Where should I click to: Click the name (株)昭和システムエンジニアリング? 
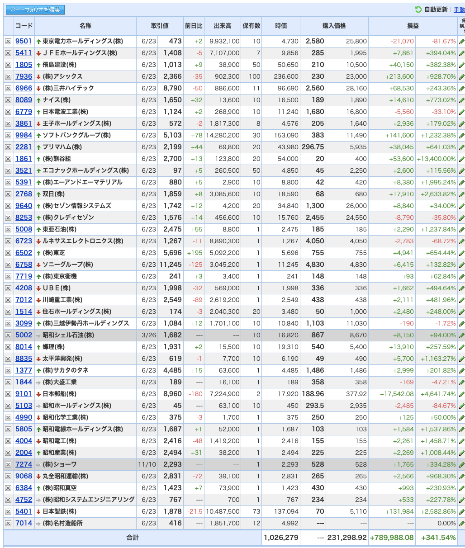[89, 500]
